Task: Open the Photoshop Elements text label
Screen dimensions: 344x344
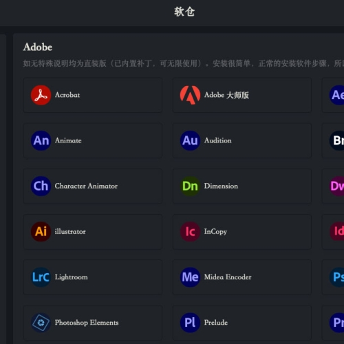Action: 87,323
